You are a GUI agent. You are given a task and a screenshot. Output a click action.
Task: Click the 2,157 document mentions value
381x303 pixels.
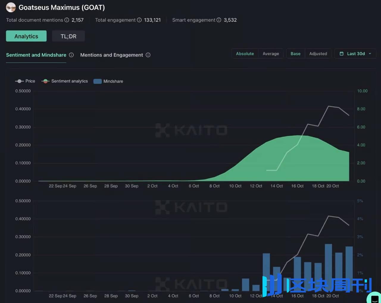77,20
